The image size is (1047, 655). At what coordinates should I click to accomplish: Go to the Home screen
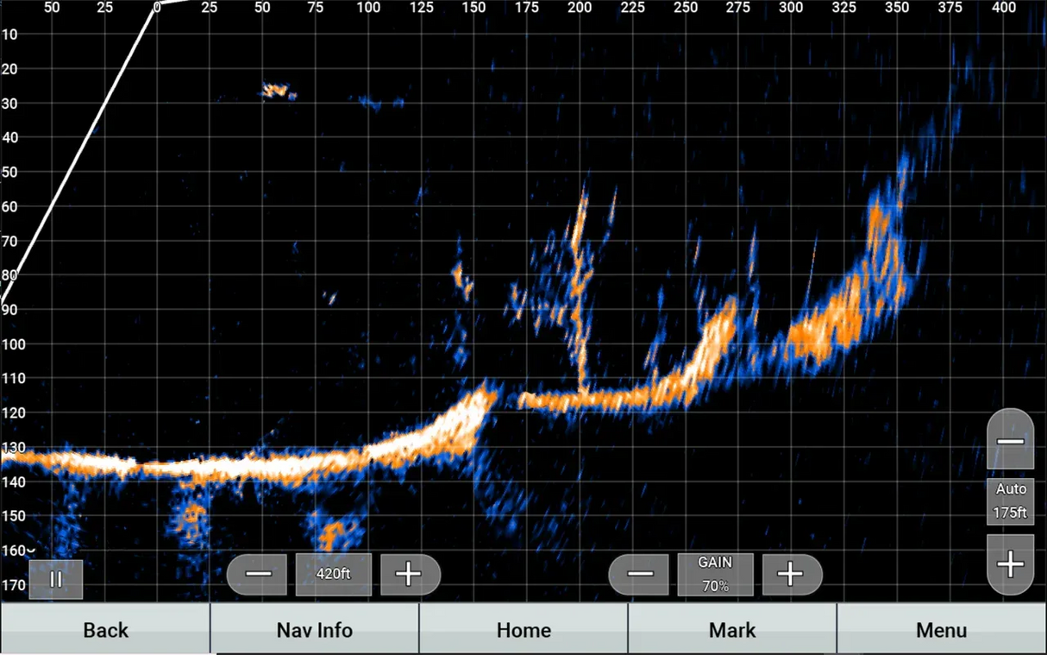(x=523, y=630)
